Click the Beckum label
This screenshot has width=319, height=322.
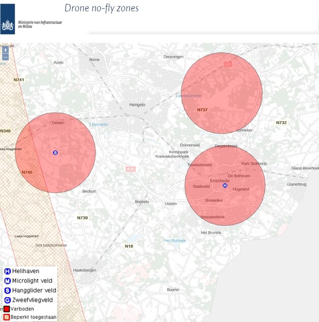[89, 191]
